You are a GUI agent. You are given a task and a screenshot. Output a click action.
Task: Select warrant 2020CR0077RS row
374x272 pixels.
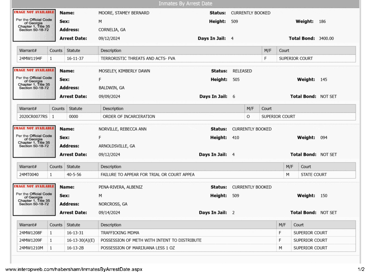186,116
